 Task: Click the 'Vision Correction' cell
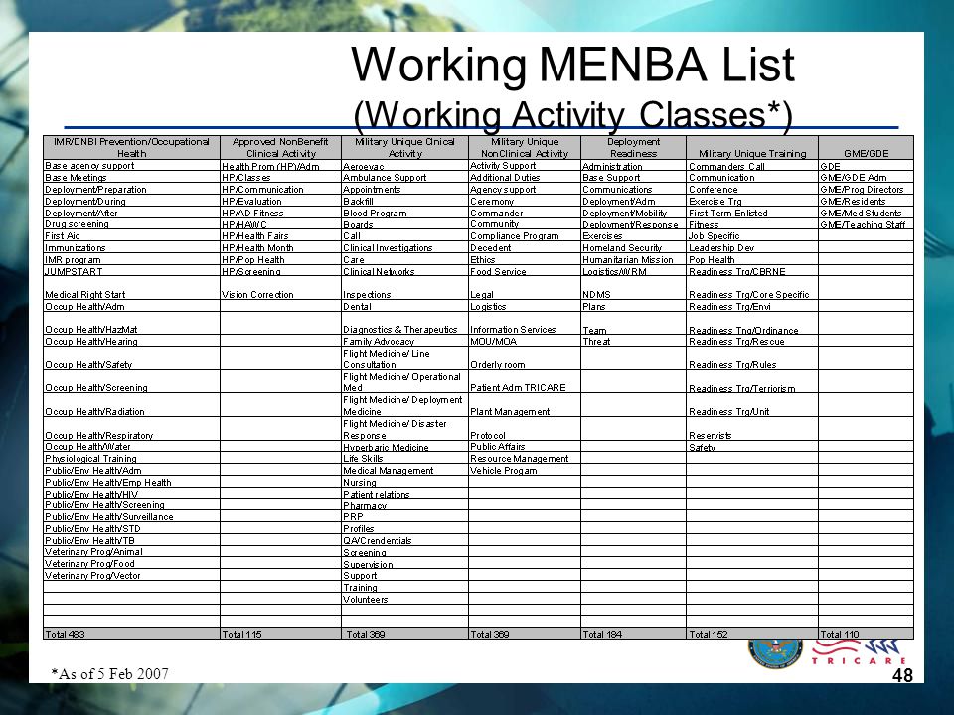coord(280,289)
